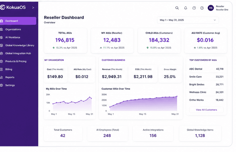Click the Reseller Dashboard title
The image size is (236, 152).
point(64,18)
